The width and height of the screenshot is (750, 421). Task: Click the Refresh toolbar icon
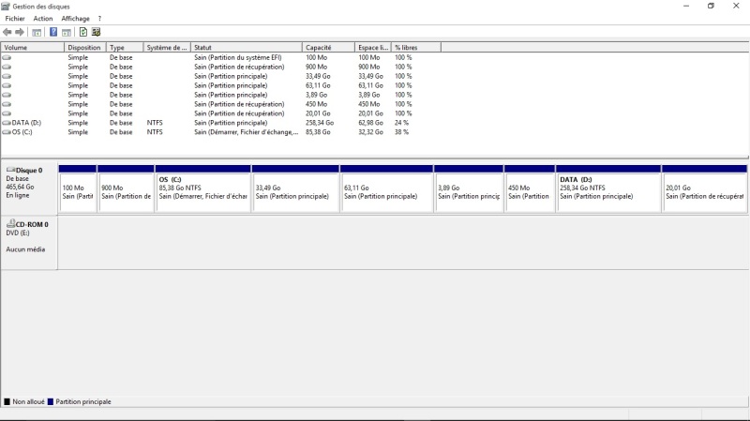[x=83, y=32]
